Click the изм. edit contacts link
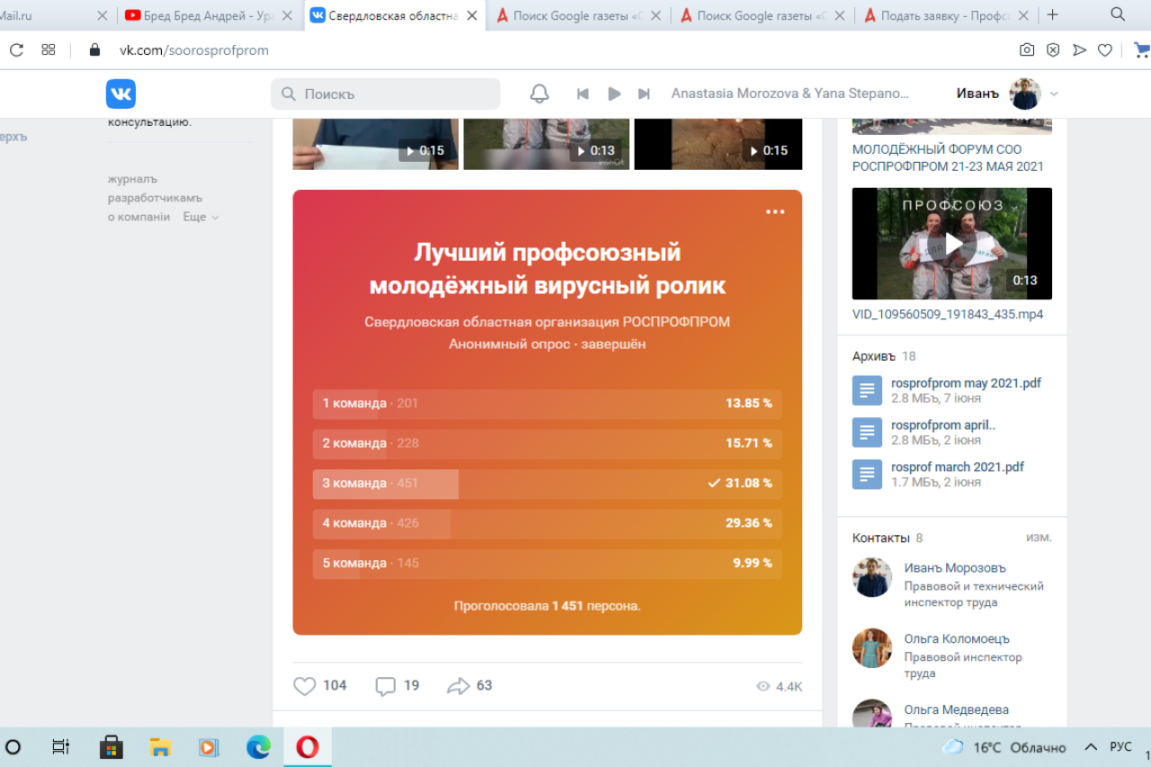Viewport: 1151px width, 767px height. (1039, 538)
